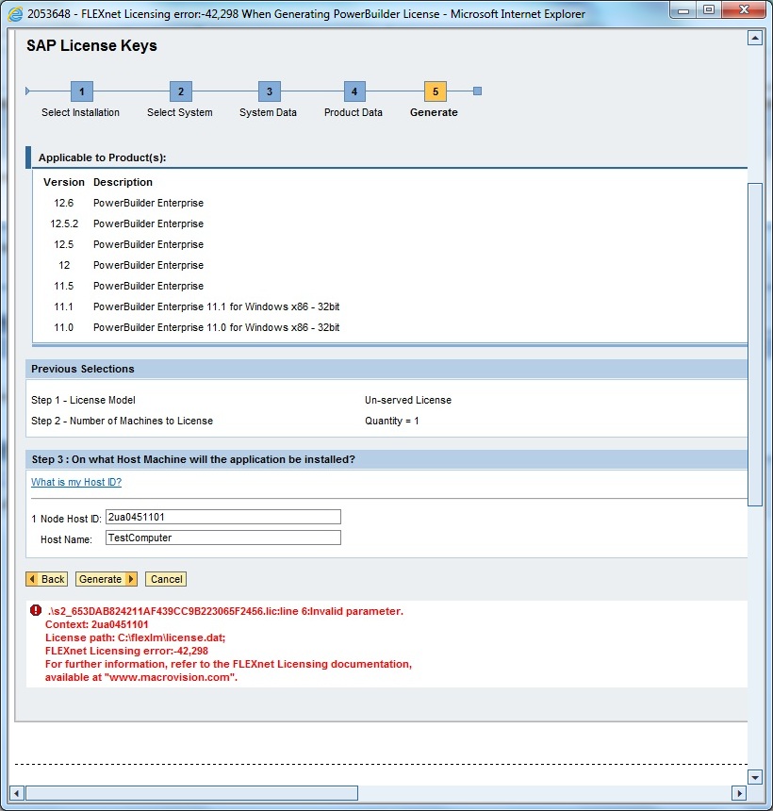Click the horizontal scrollbar left arrow
This screenshot has height=811, width=773.
pyautogui.click(x=17, y=793)
